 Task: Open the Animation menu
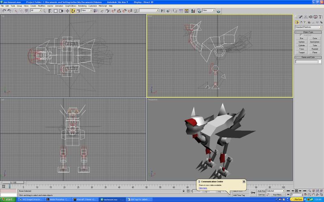pyautogui.click(x=59, y=6)
